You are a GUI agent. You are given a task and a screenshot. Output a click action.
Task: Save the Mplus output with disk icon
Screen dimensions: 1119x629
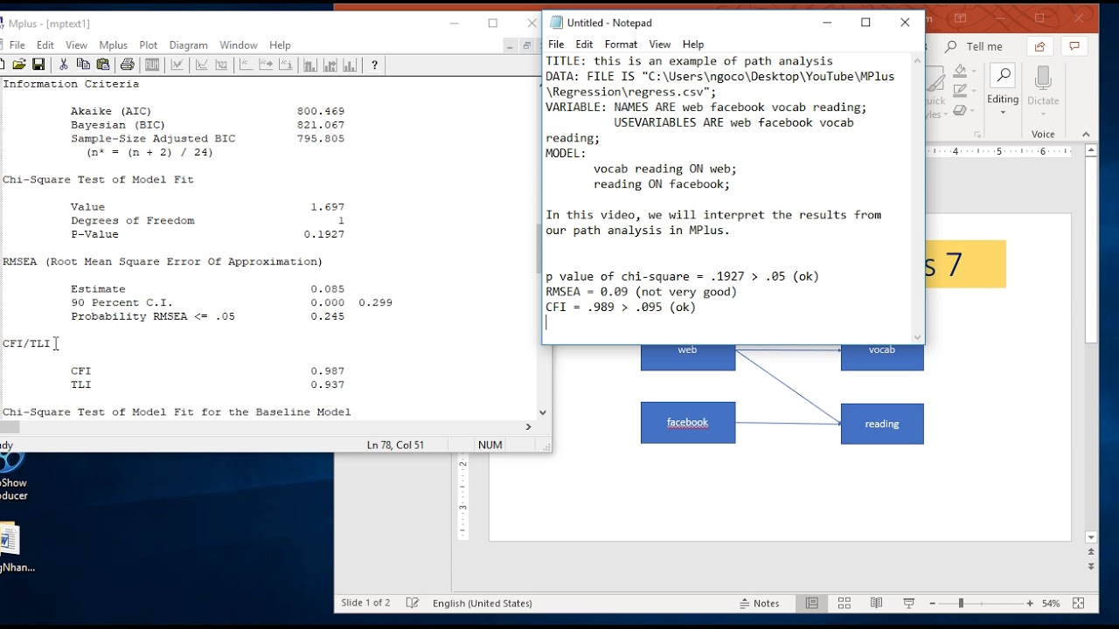click(x=38, y=65)
